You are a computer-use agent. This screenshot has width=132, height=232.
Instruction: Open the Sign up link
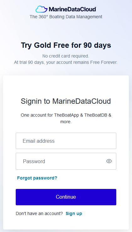pos(74,213)
